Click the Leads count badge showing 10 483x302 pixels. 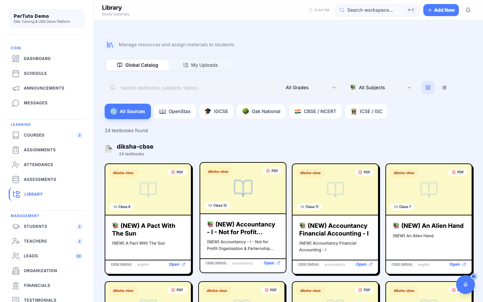tap(78, 256)
